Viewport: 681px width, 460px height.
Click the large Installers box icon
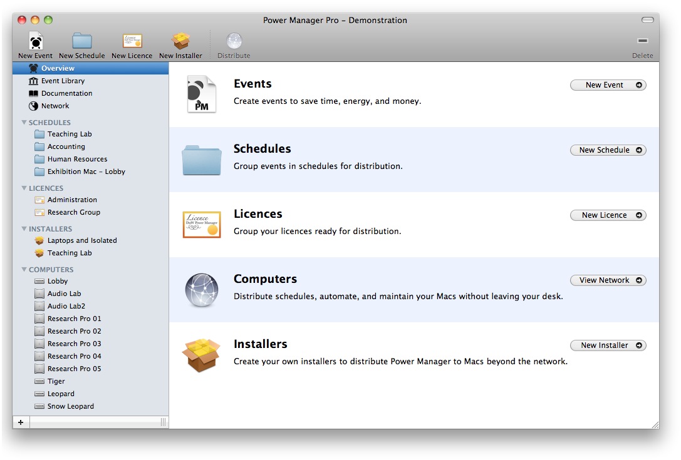[201, 355]
